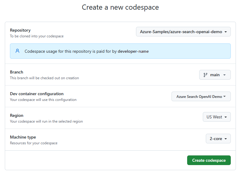This screenshot has width=241, height=175.
Task: Select the Repository section label
Action: pos(20,30)
